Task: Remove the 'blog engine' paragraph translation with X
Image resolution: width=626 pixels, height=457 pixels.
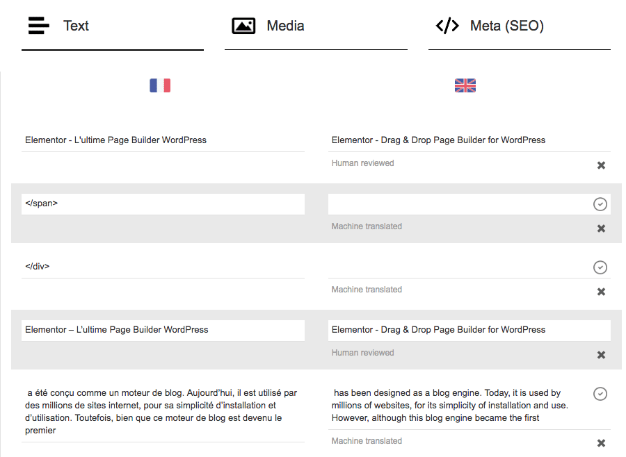Action: click(601, 443)
